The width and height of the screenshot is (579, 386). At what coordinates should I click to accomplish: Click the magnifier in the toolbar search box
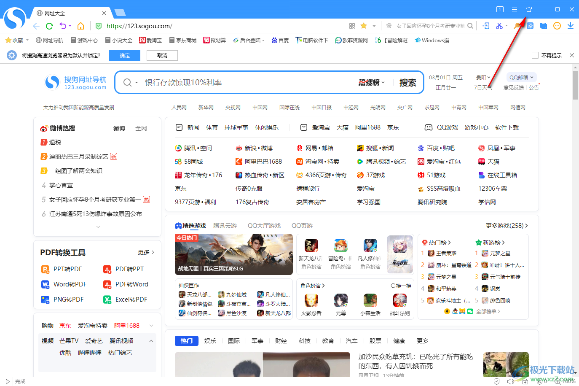470,26
